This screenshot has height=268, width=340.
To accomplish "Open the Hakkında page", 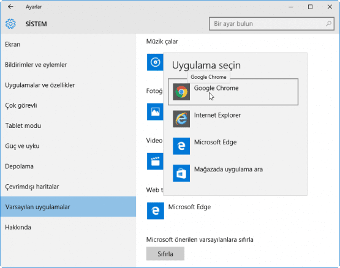I will (68, 227).
